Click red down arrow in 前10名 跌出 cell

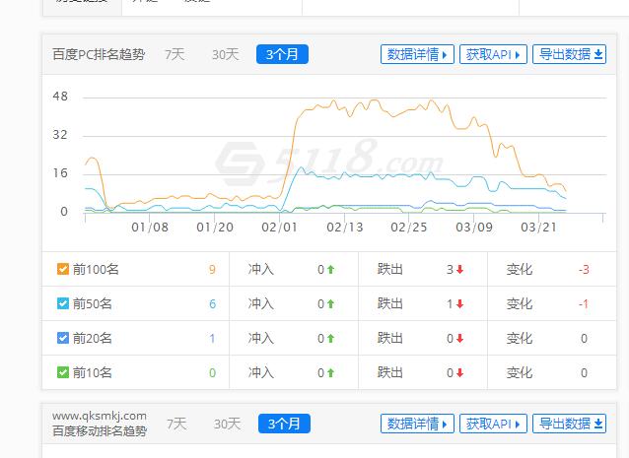[459, 372]
